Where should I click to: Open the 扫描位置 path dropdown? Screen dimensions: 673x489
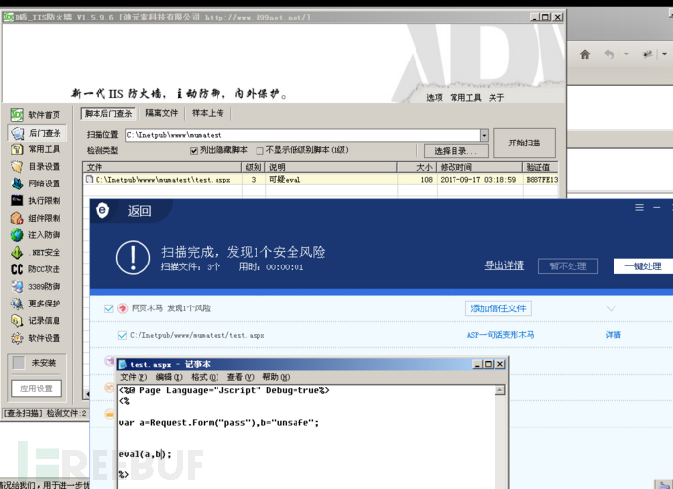(x=484, y=135)
